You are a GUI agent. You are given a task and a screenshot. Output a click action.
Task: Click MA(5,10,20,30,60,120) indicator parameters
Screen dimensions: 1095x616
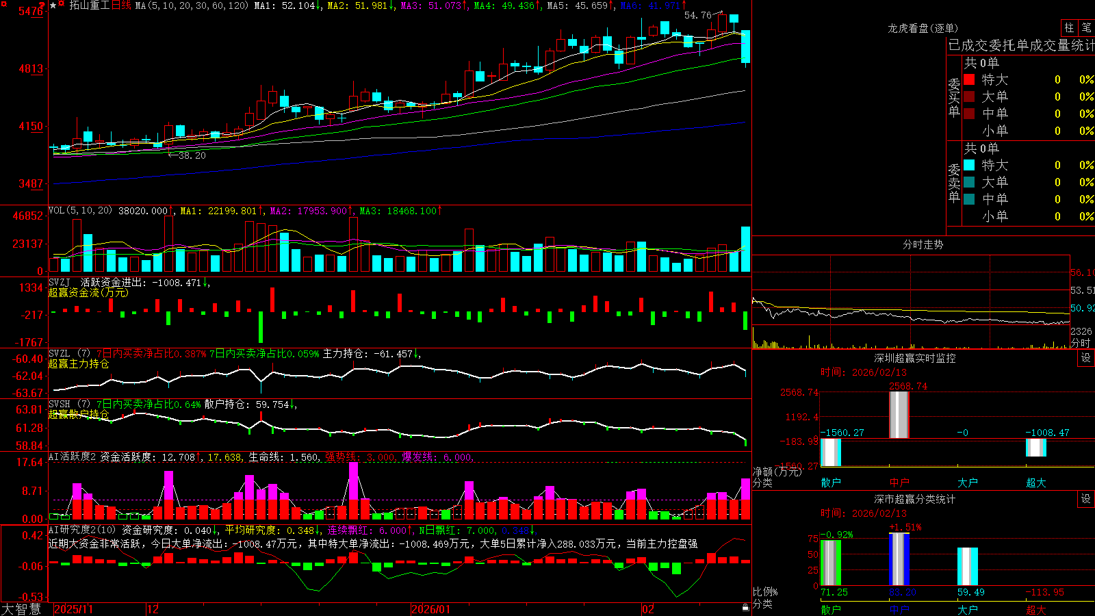point(192,5)
